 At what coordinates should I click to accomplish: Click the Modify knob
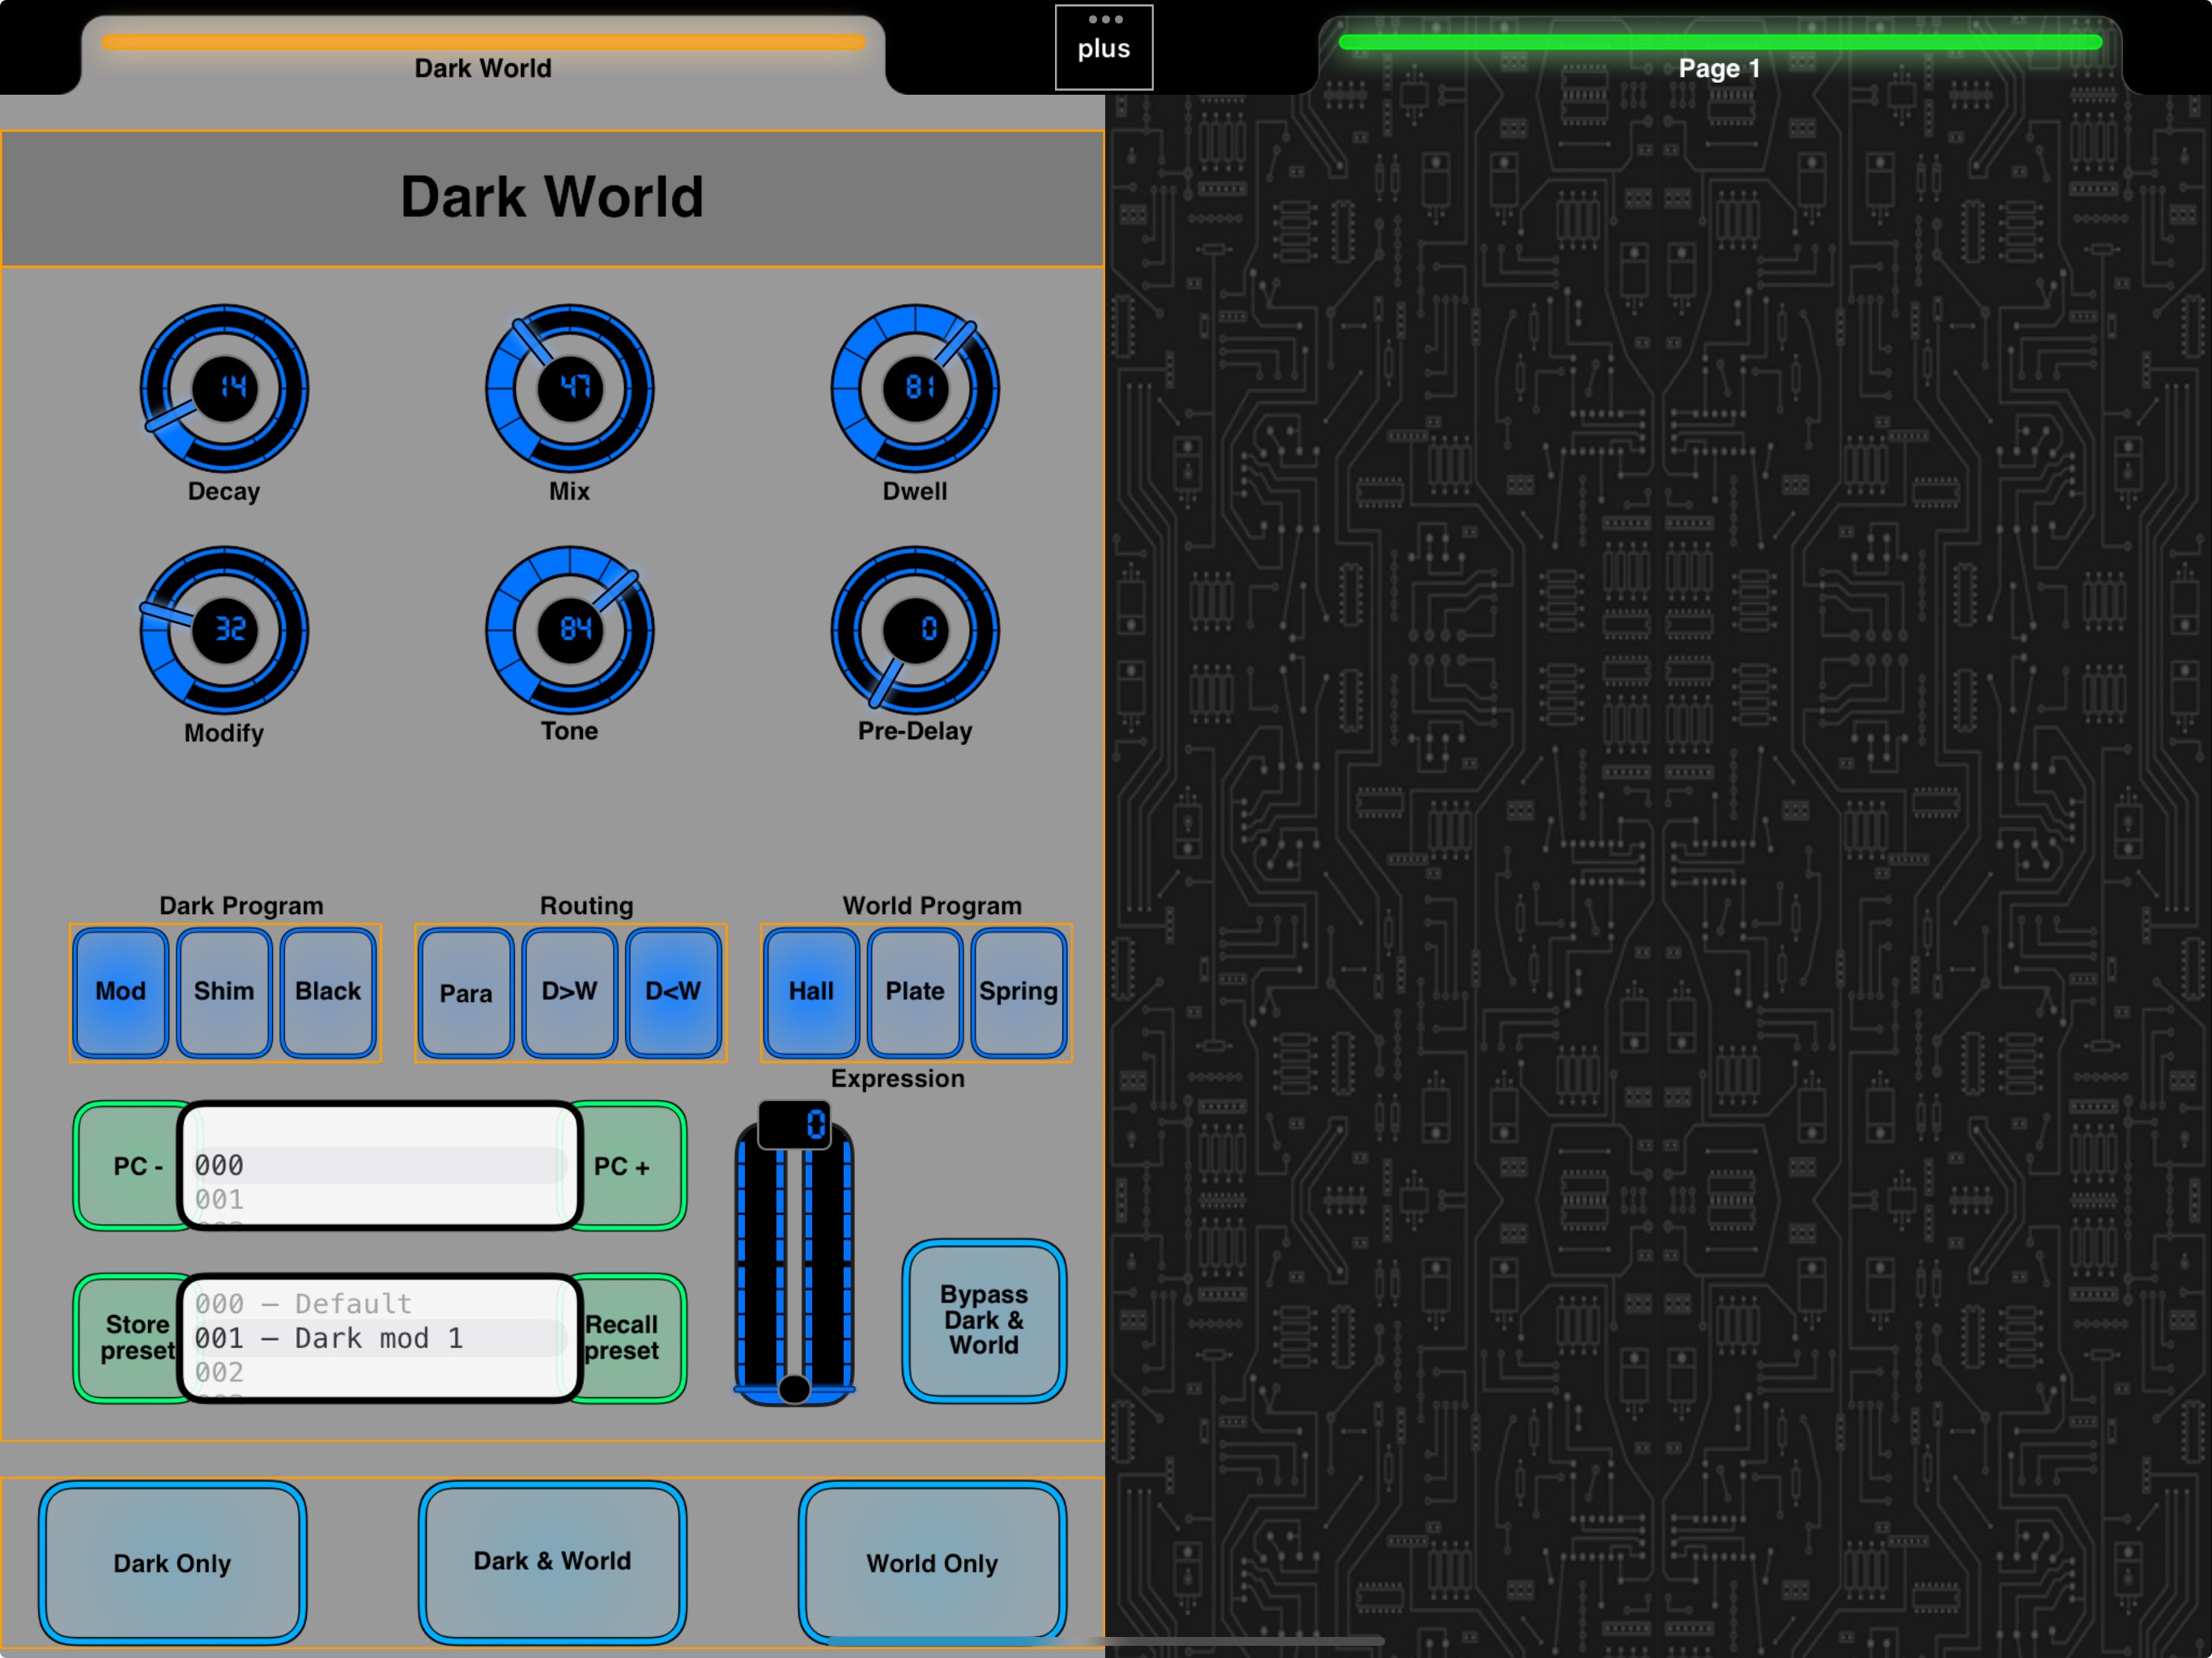[224, 629]
